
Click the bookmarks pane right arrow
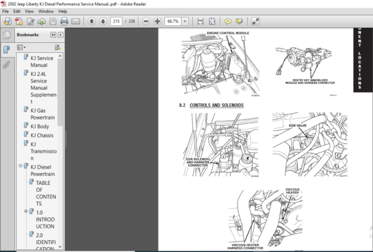coord(60,35)
